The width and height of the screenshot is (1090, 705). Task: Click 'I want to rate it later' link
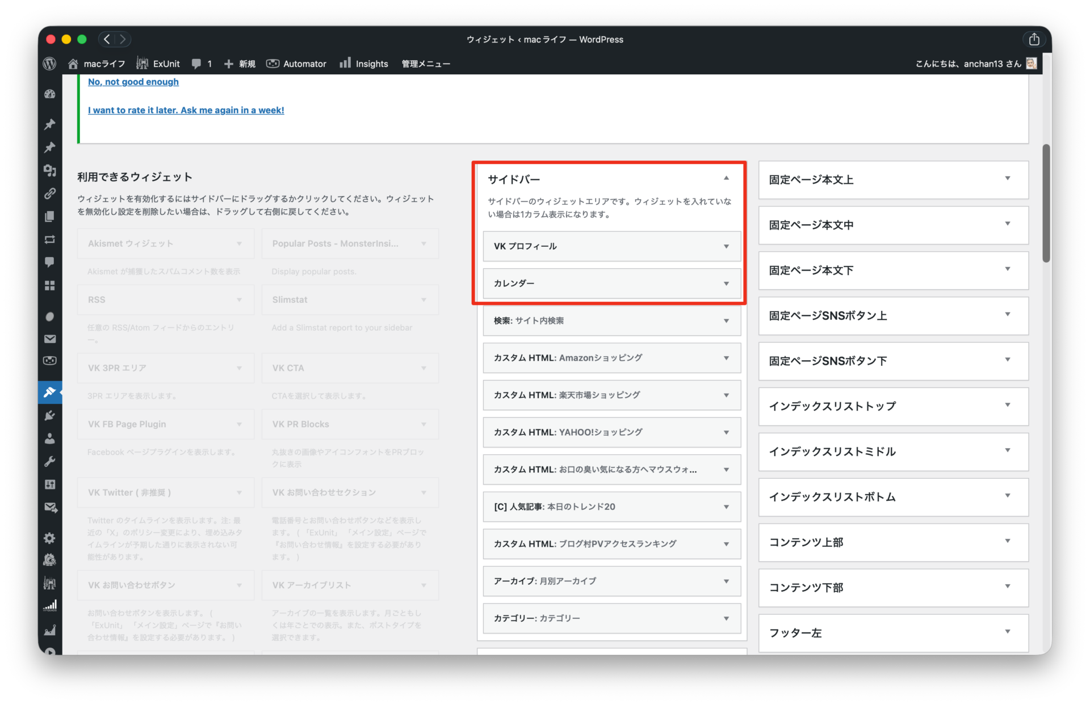tap(186, 110)
